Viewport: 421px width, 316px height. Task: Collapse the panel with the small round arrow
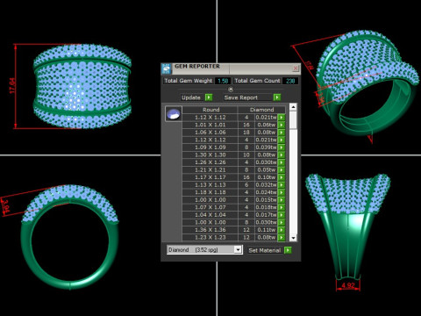231,90
